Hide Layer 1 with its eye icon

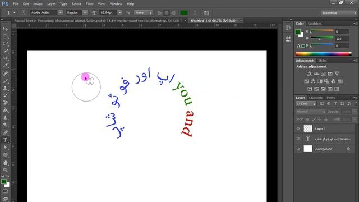298,128
